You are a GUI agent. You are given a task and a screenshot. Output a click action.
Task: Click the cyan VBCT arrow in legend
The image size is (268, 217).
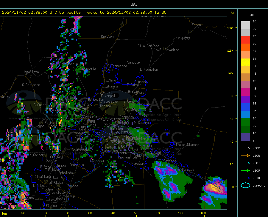pyautogui.click(x=245, y=163)
